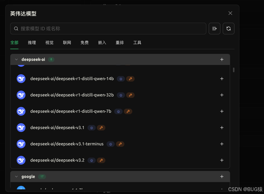Click the deepseek-v3.1-terminus model logo
264x194 pixels.
(21, 144)
